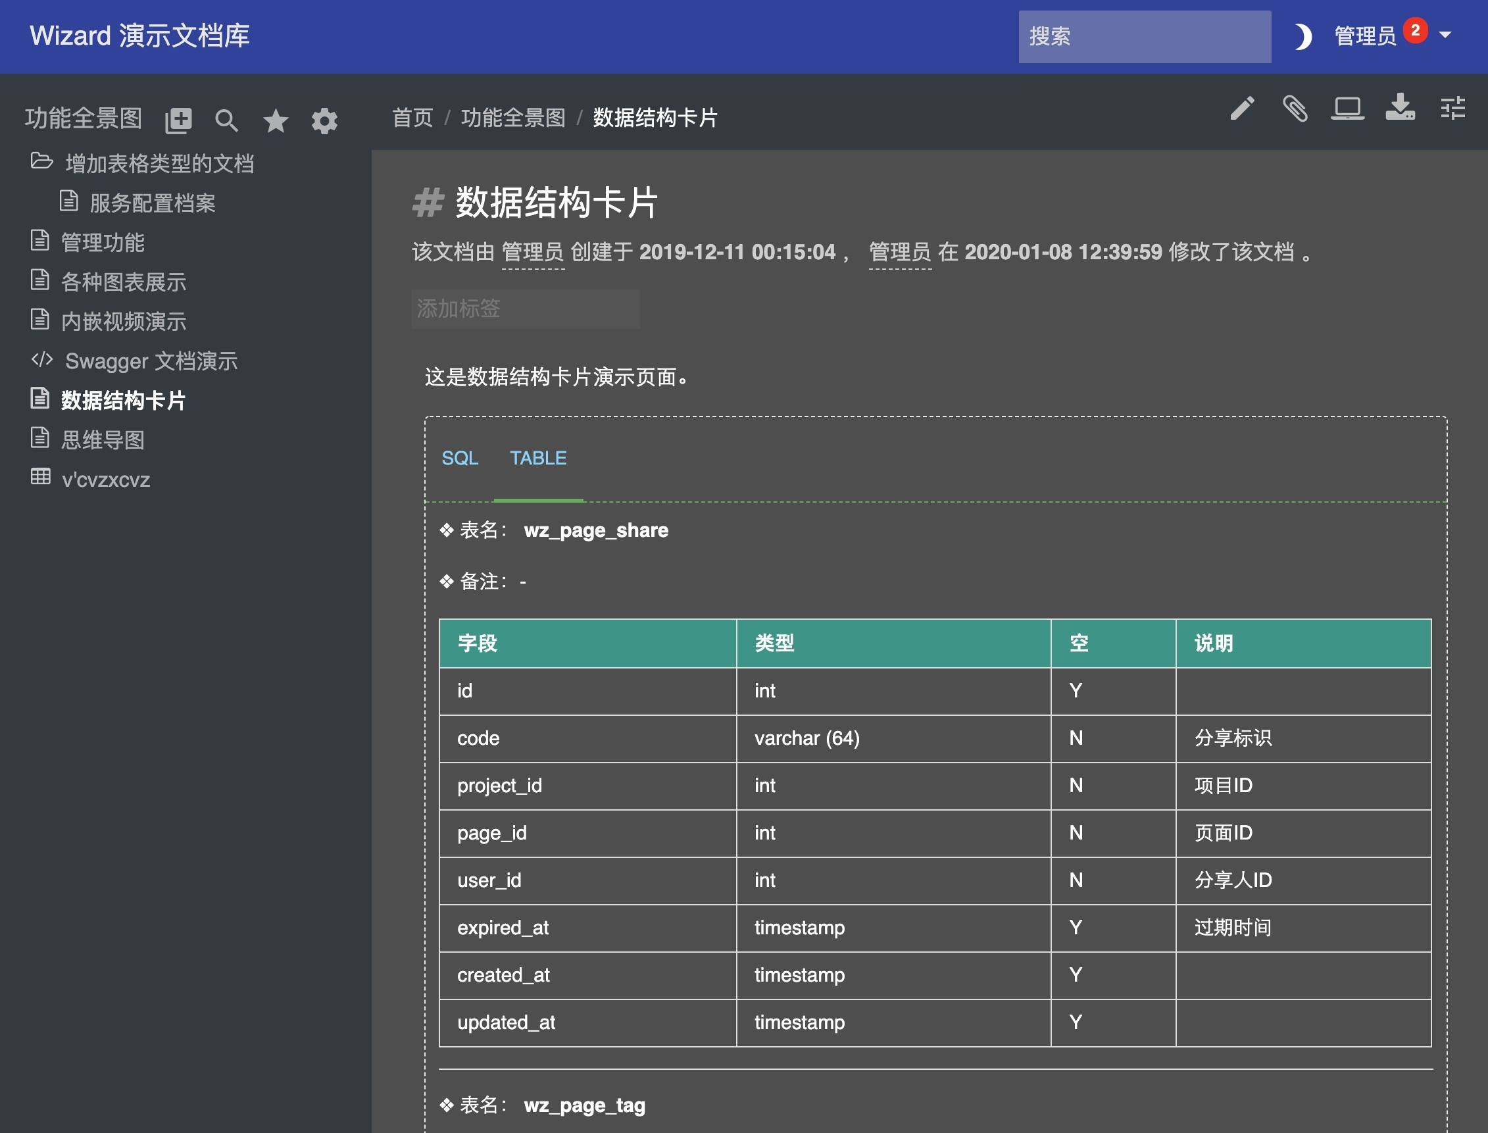Click the 功能全景图 project title in sidebar
The width and height of the screenshot is (1488, 1133).
tap(84, 118)
